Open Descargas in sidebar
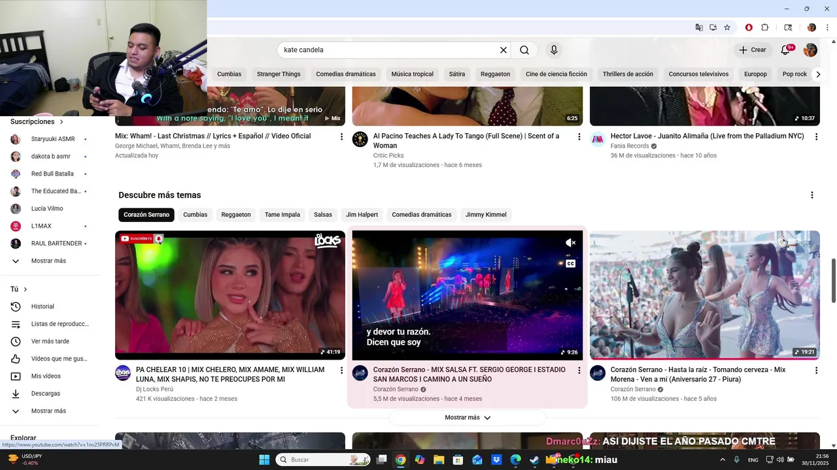This screenshot has height=470, width=837. click(x=50, y=394)
